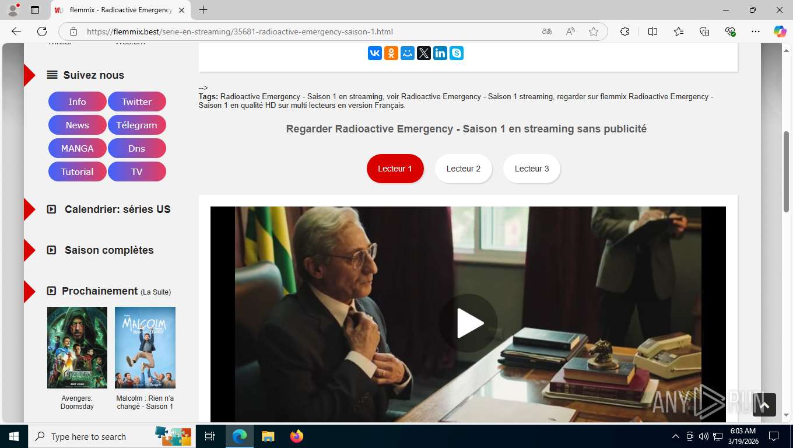Open Malcolm Rien n'a changé poster

click(x=145, y=348)
